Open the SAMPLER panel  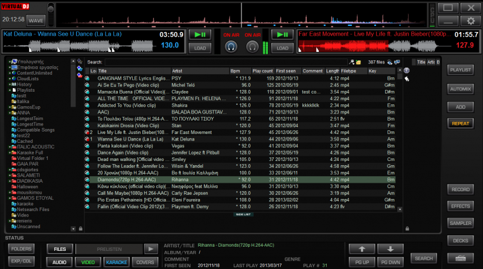point(461,223)
